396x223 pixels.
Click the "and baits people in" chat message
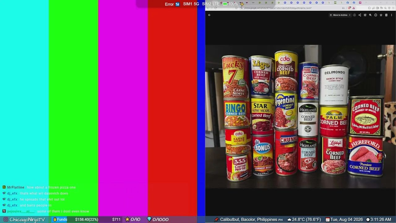(36, 205)
